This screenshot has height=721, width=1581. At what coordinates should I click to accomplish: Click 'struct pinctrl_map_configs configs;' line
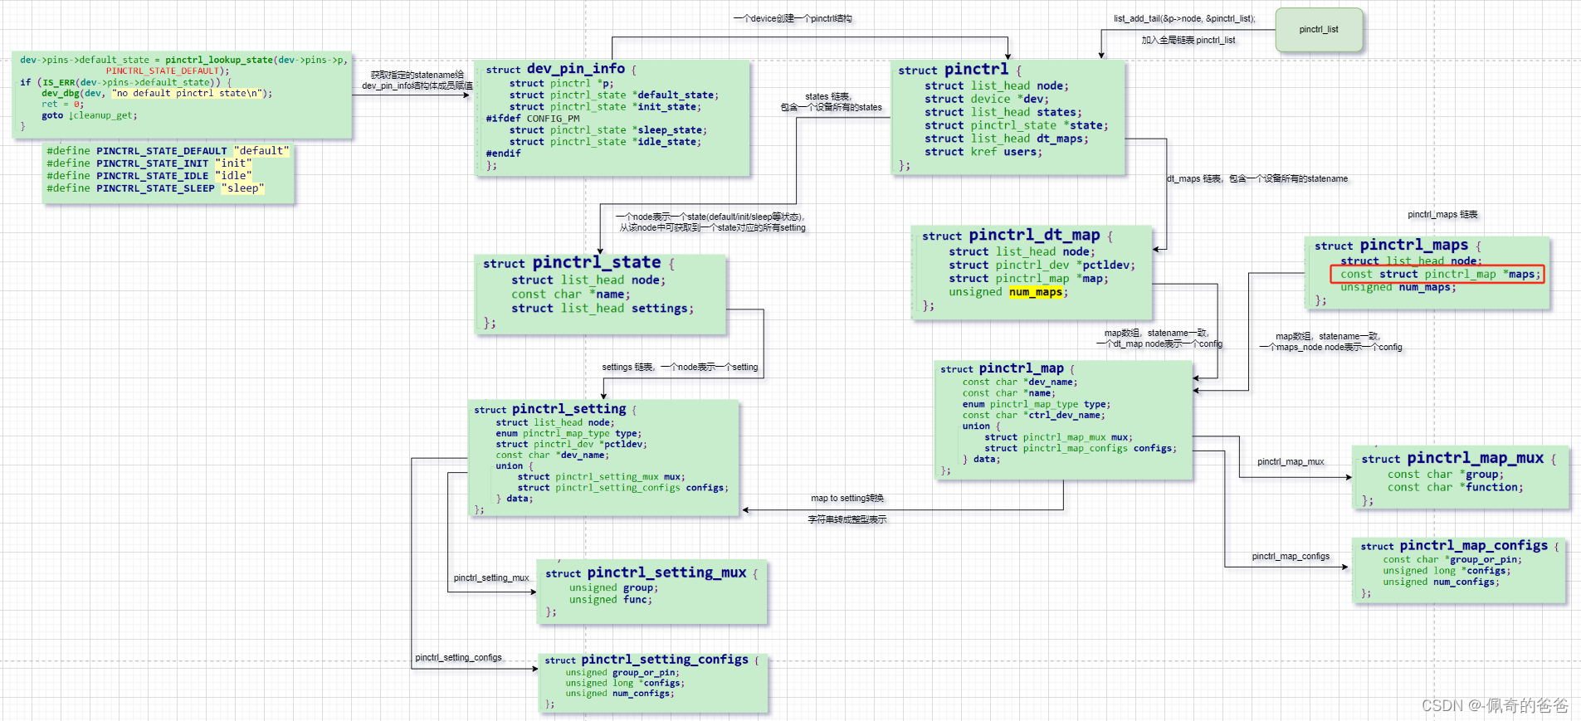click(x=1081, y=448)
